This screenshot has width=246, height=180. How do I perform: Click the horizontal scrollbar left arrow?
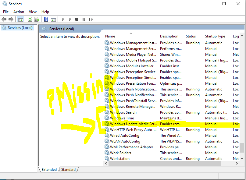[106, 163]
